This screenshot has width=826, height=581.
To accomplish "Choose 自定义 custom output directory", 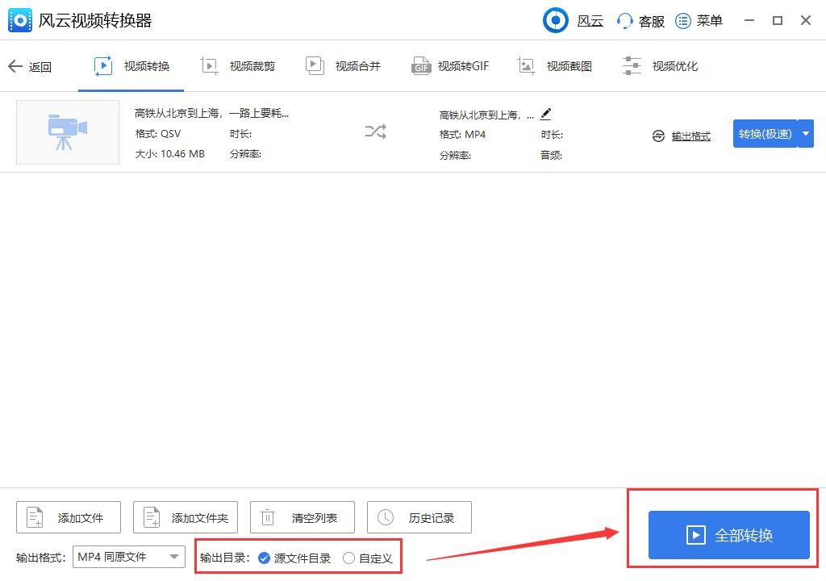I will [349, 557].
